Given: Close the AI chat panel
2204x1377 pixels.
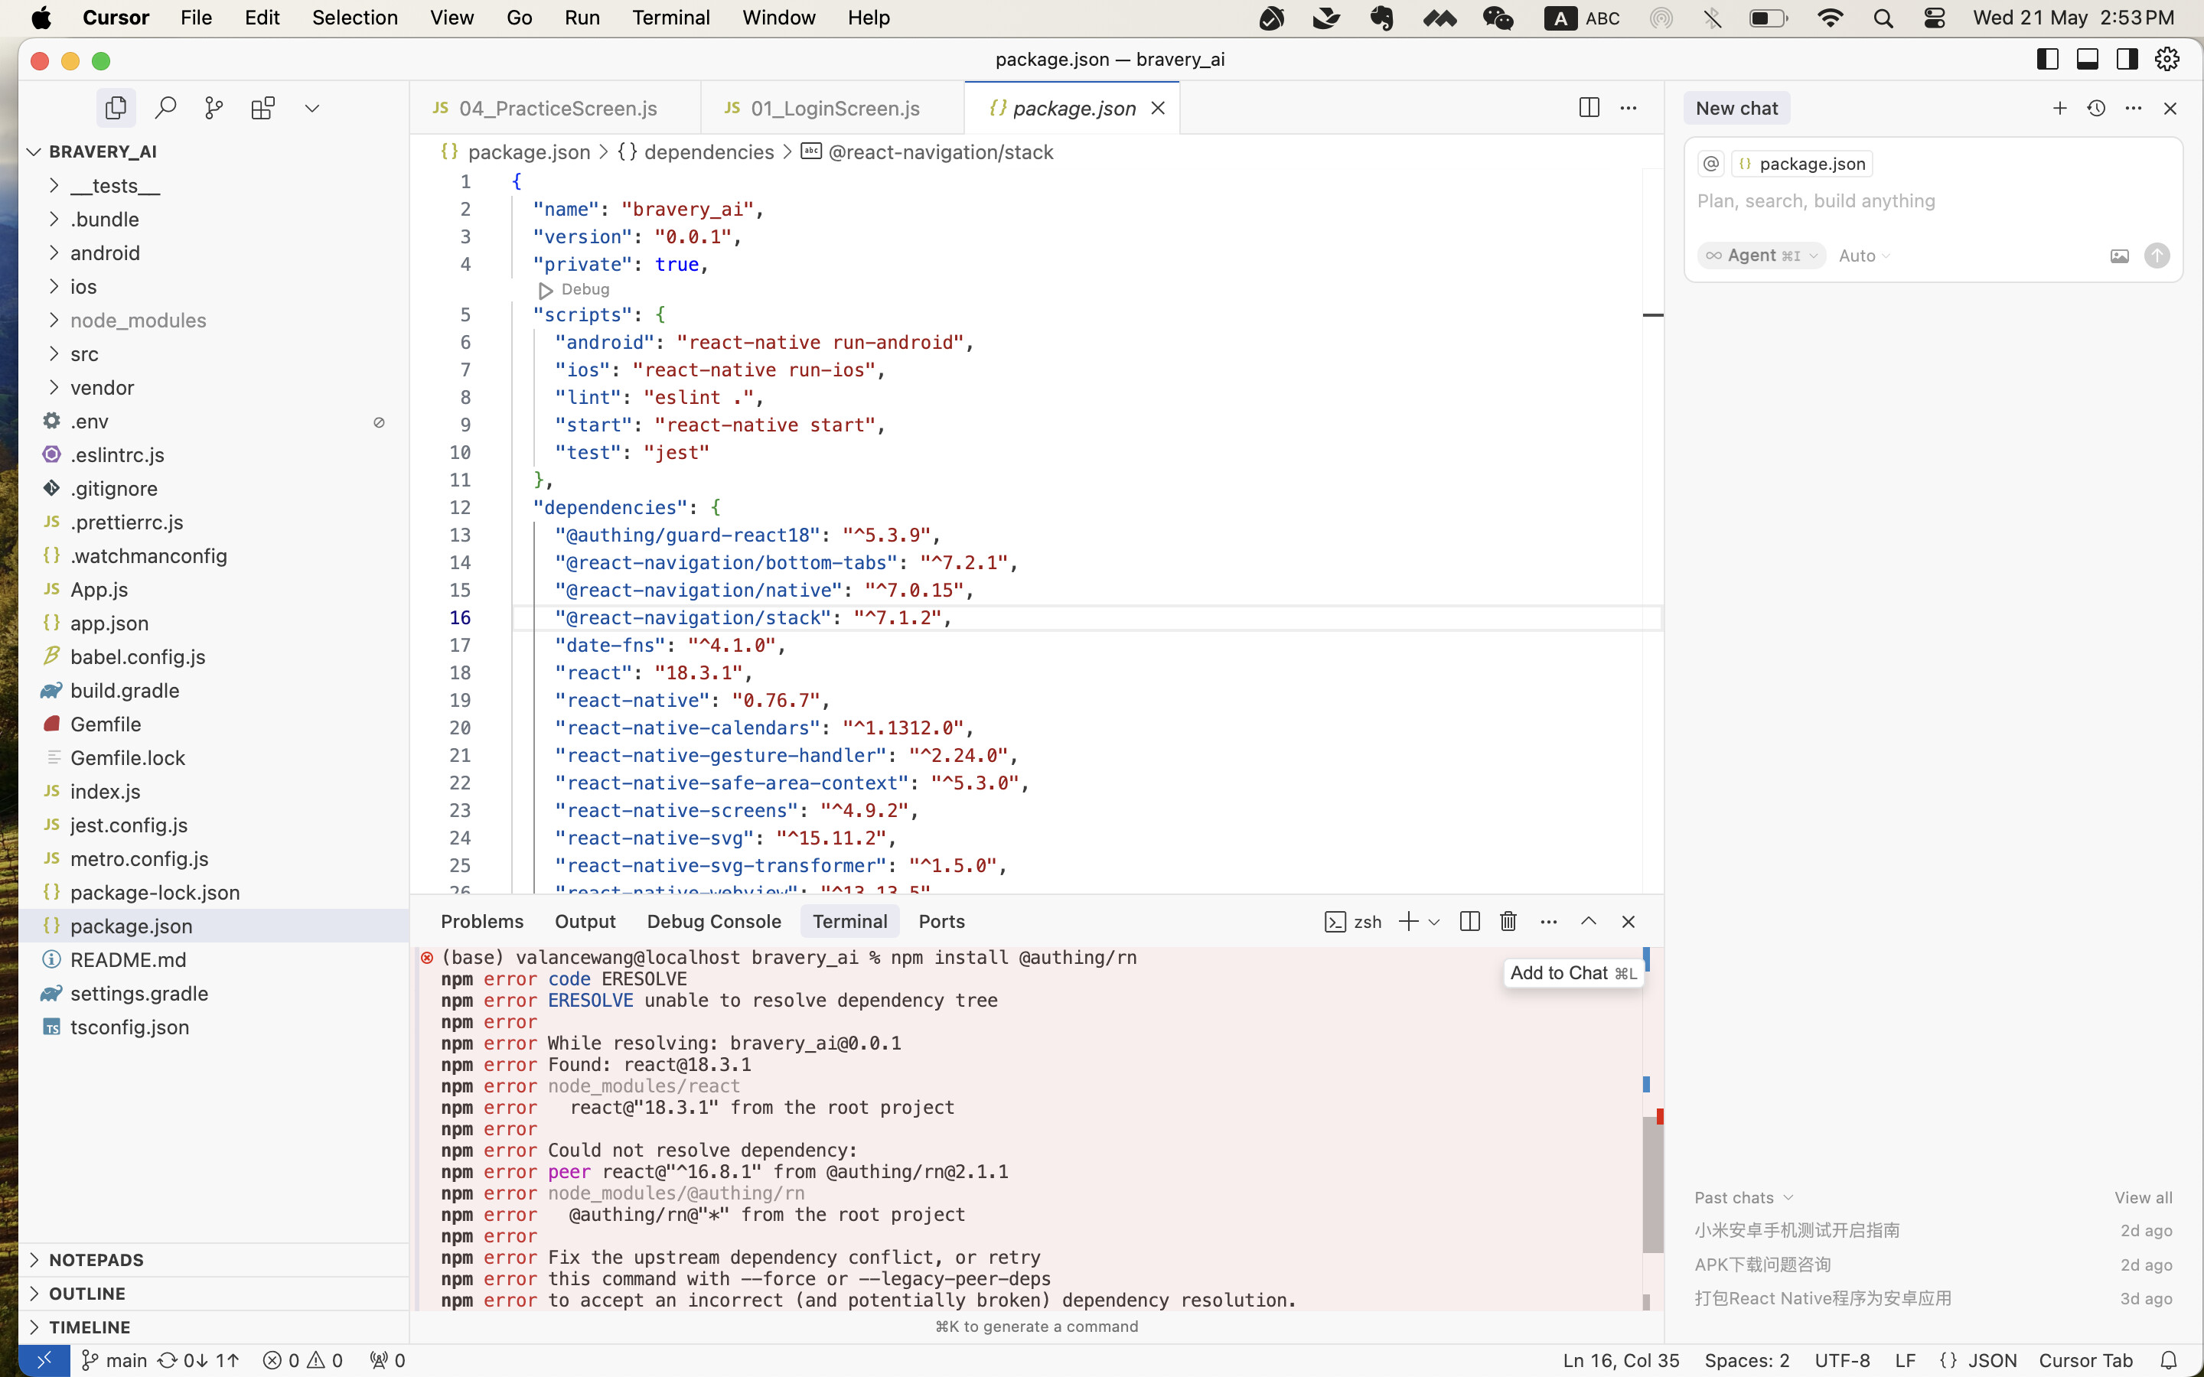Looking at the screenshot, I should pyautogui.click(x=2170, y=109).
